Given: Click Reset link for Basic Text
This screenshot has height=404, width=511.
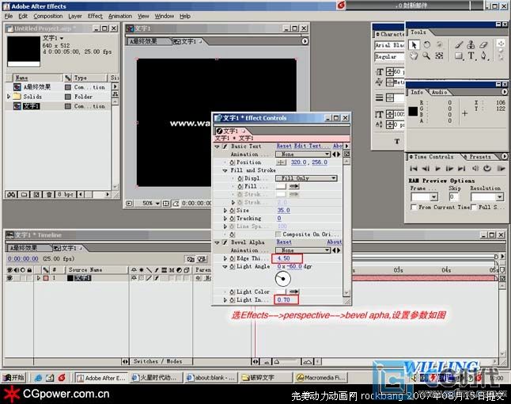Looking at the screenshot, I should click(x=284, y=146).
